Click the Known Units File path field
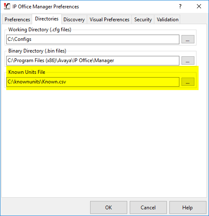 pyautogui.click(x=93, y=82)
